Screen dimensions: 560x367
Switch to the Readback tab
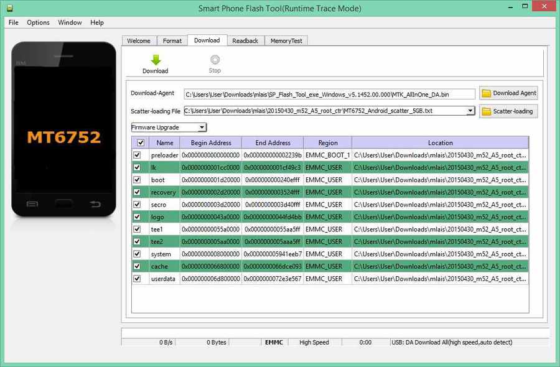[x=245, y=40]
